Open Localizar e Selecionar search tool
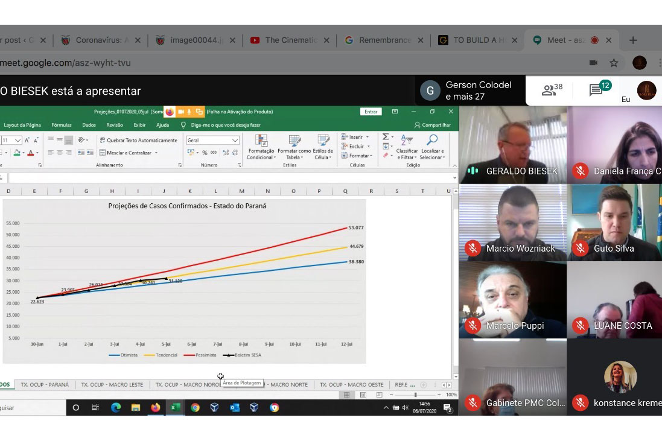662x441 pixels. (x=431, y=147)
